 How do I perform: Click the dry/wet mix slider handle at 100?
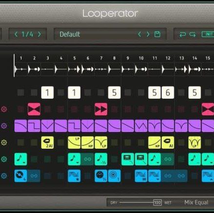tap(157, 202)
